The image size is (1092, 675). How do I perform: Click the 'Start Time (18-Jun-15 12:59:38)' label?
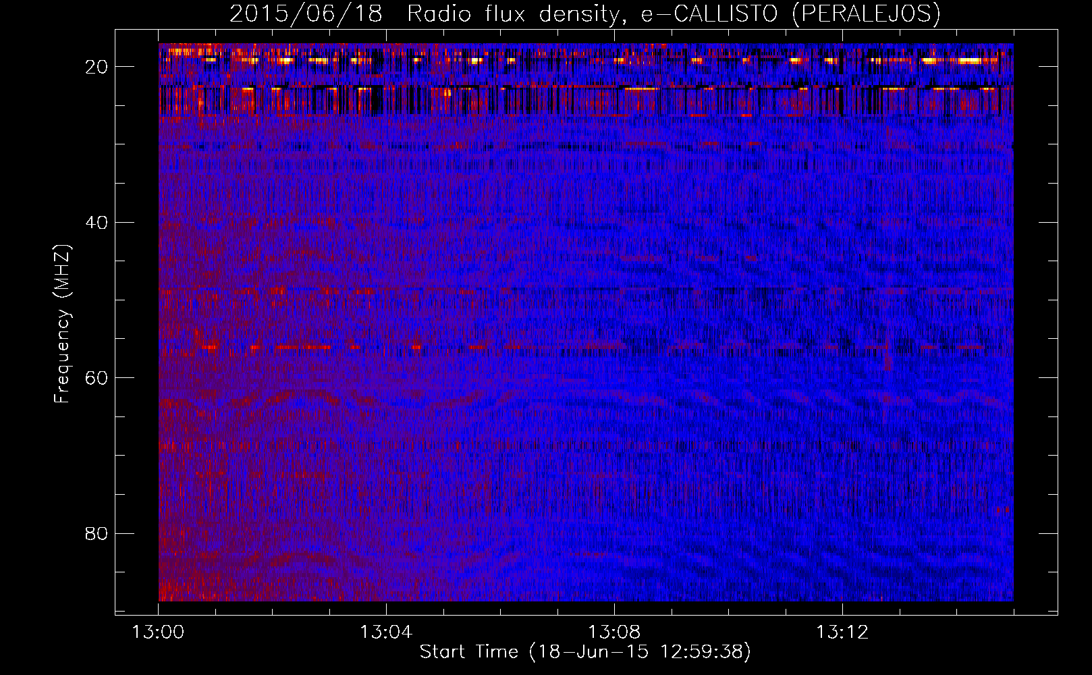point(585,652)
